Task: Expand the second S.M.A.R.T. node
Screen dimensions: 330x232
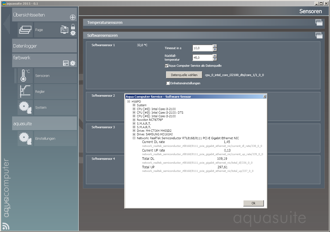Action: pos(134,127)
